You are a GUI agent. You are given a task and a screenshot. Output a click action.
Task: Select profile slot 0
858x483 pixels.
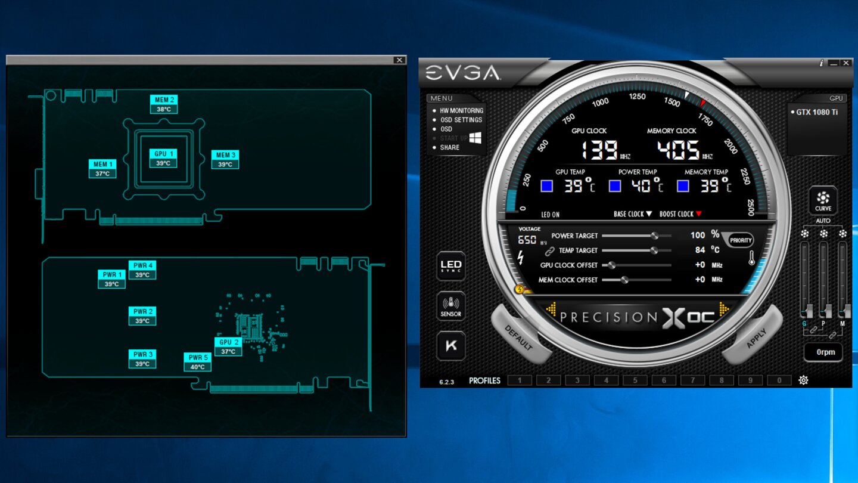779,380
